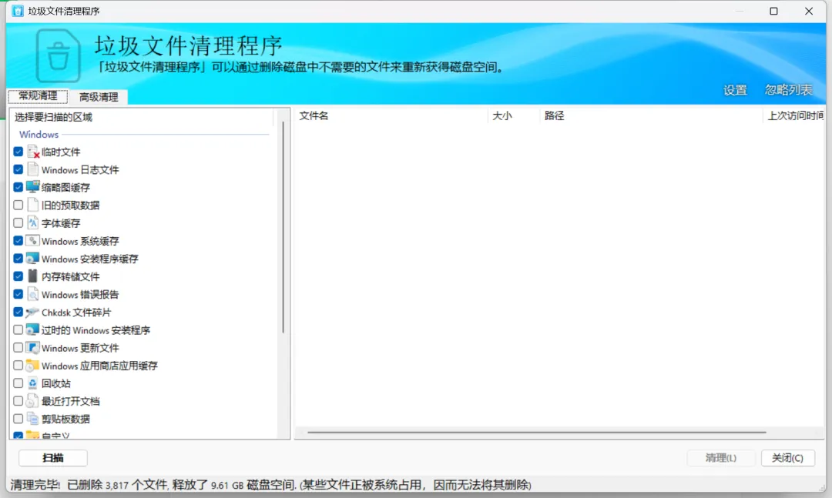
Task: Check the 过时的 Windows 安装程序 checkbox
Action: click(18, 330)
